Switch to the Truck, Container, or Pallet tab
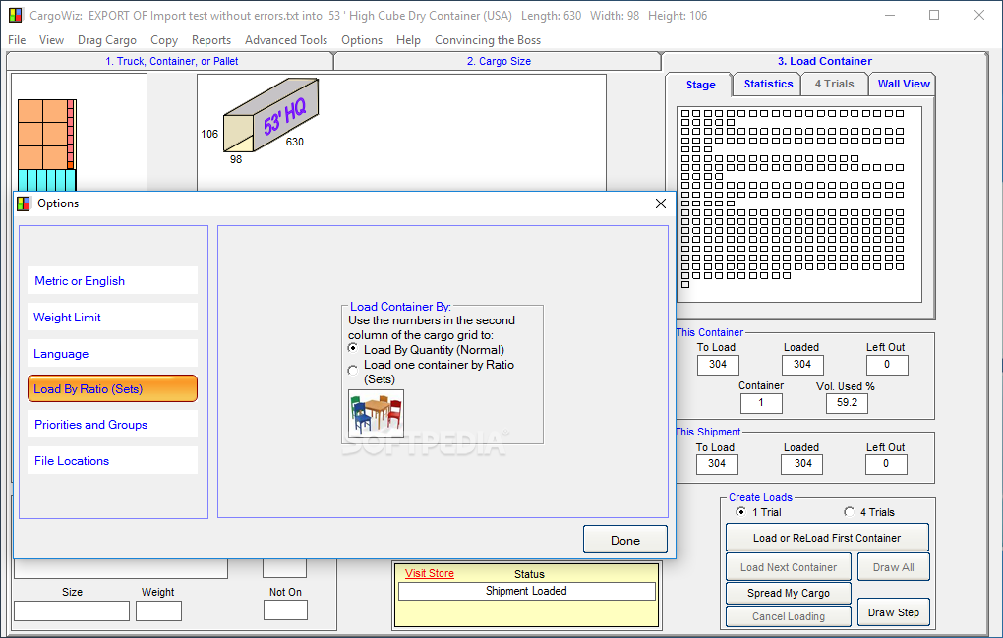 [x=171, y=61]
